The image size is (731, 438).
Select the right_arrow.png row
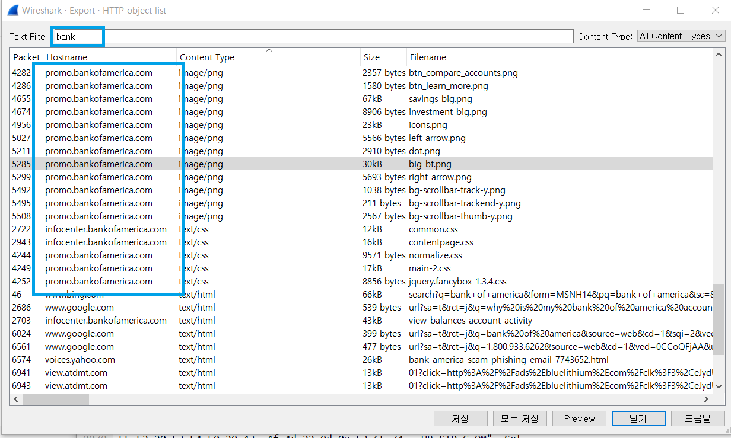coord(362,177)
